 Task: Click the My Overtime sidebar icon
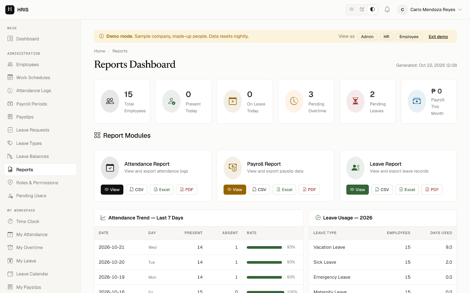click(x=10, y=248)
